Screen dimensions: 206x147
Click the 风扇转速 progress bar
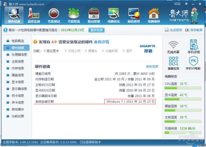(x=183, y=133)
